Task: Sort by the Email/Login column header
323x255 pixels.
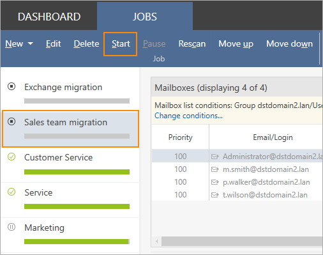Action: [x=266, y=137]
